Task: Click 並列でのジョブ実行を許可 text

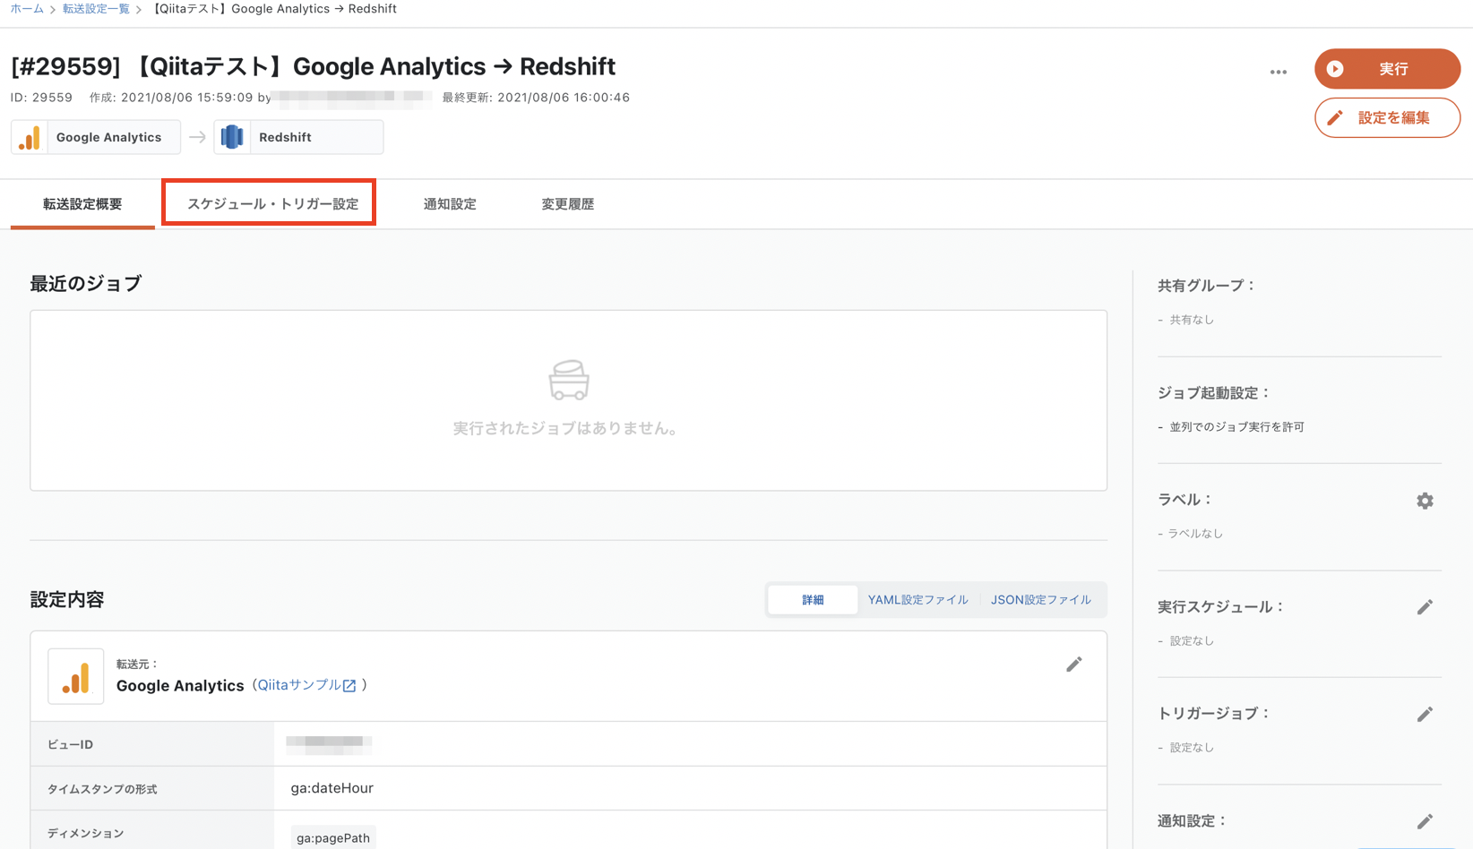Action: tap(1236, 427)
